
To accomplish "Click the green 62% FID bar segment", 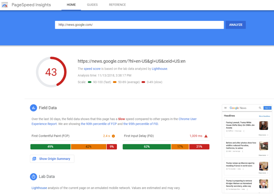I will 147,147.
